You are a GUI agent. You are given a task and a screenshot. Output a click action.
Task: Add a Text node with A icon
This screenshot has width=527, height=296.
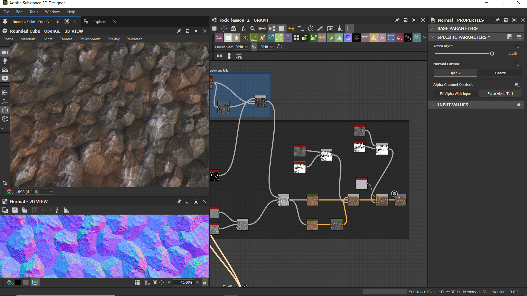(x=382, y=38)
